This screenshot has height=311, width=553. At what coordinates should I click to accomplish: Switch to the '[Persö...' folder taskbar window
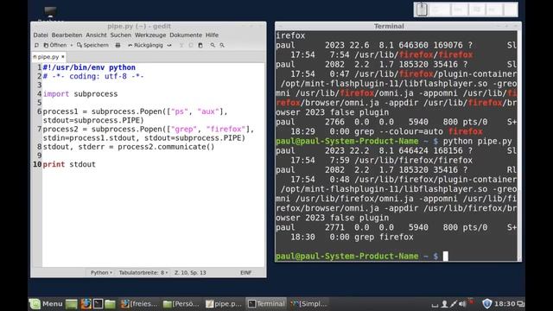[181, 303]
